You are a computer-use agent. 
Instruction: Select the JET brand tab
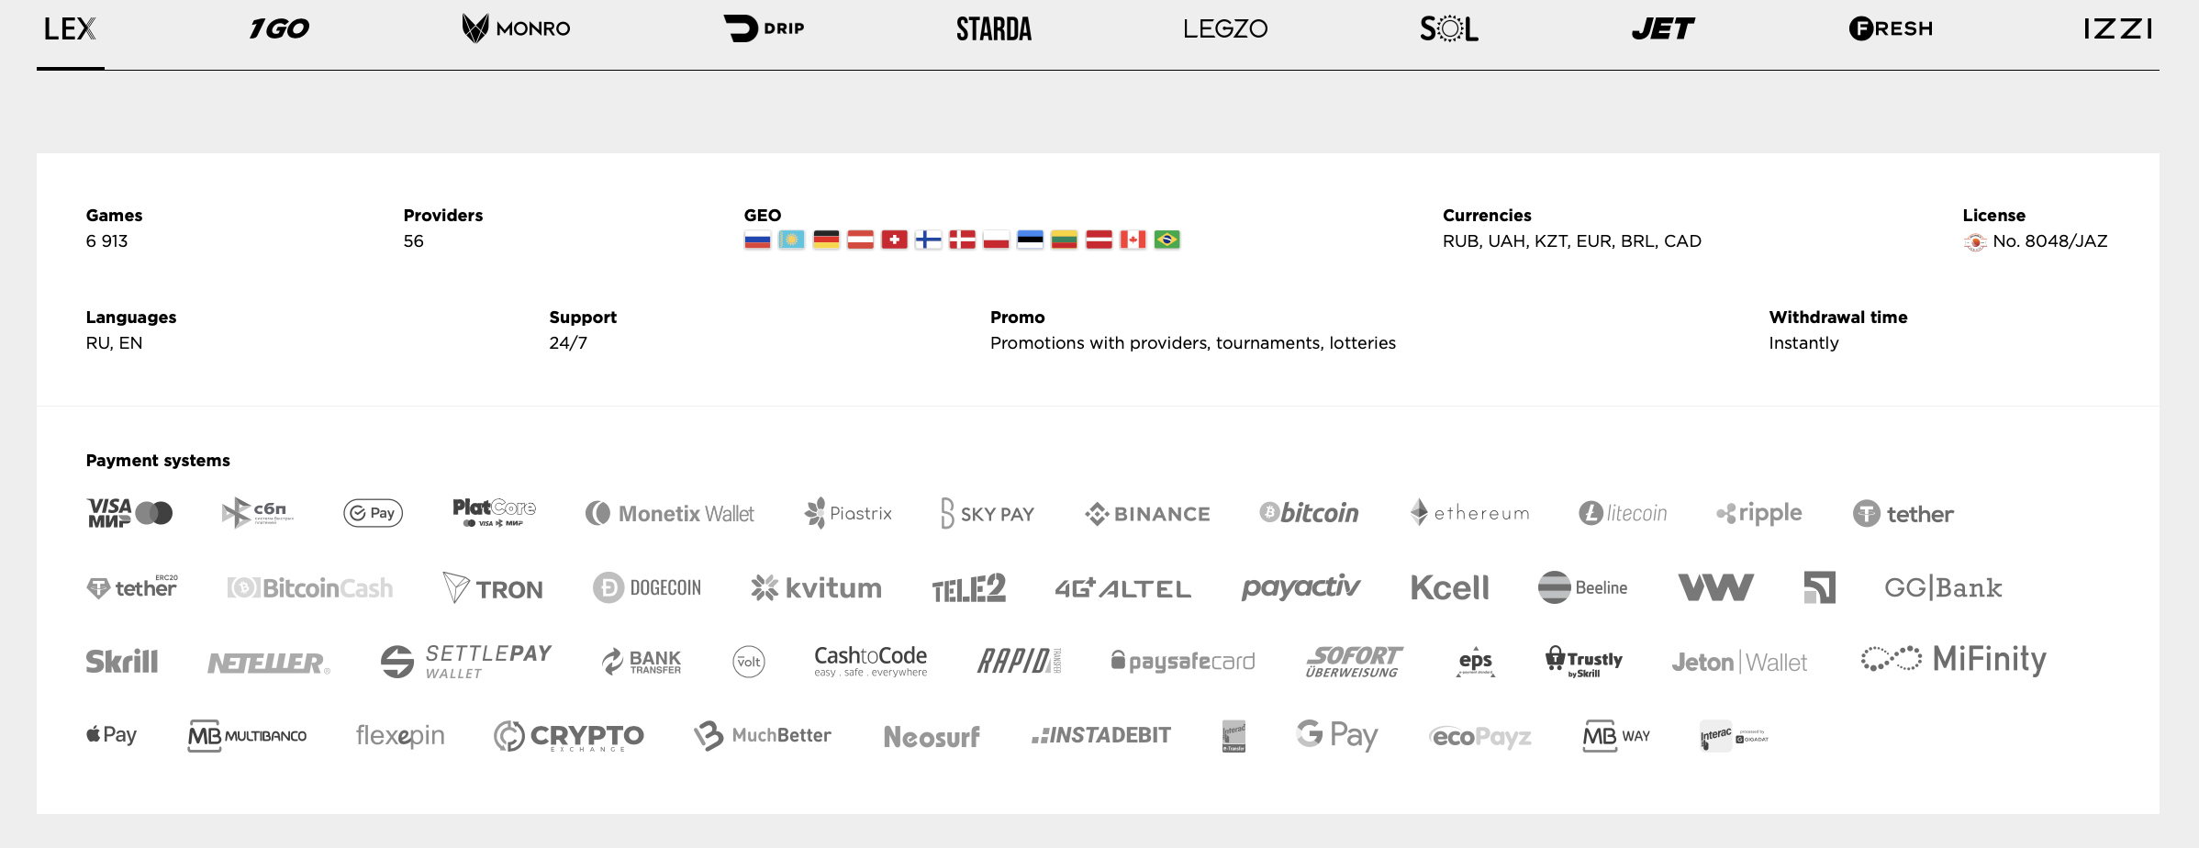1663,29
